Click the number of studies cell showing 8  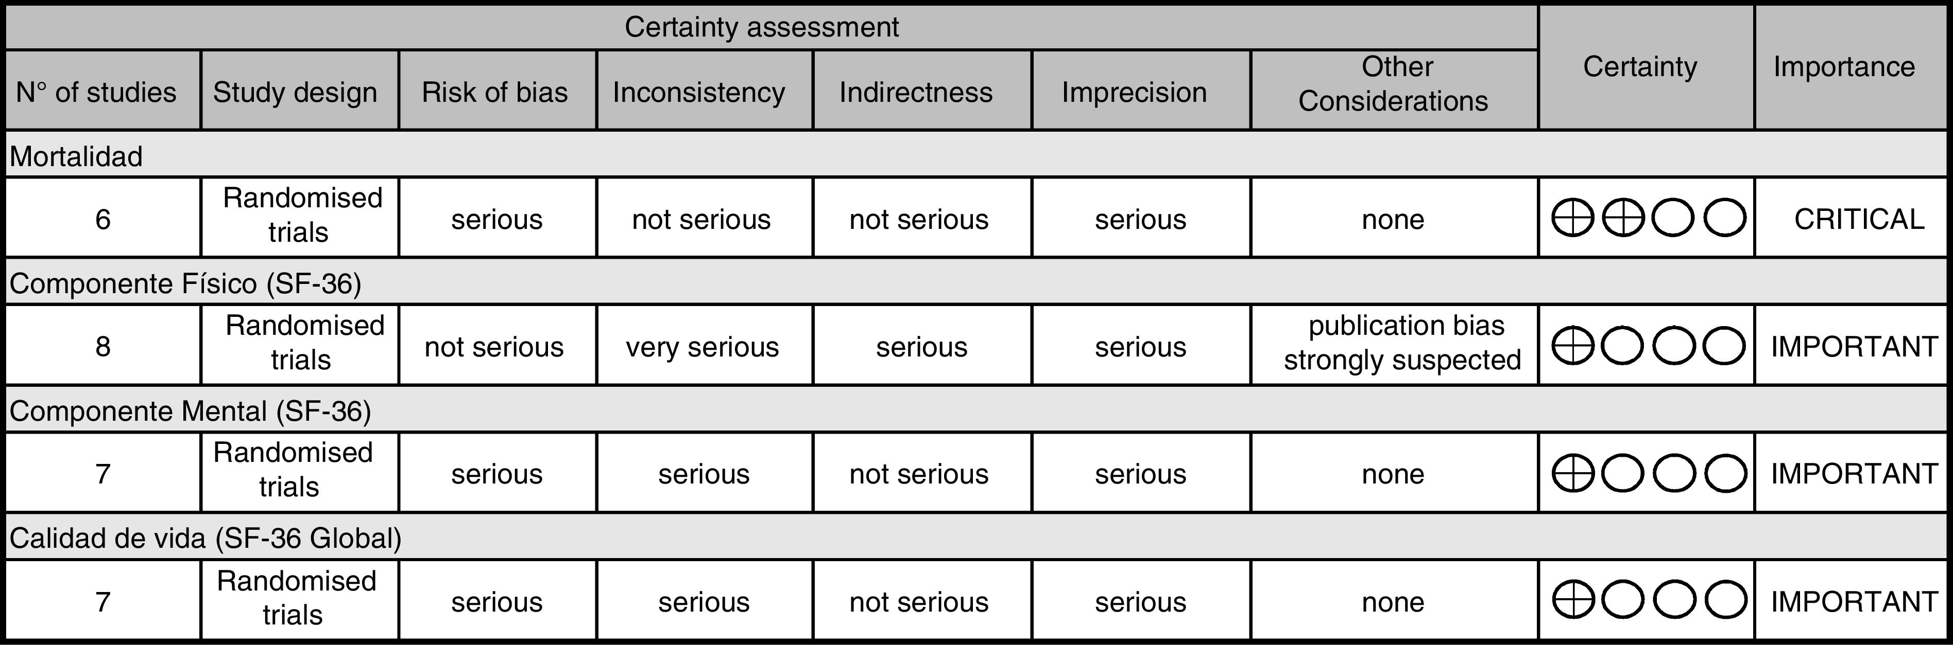pos(103,347)
